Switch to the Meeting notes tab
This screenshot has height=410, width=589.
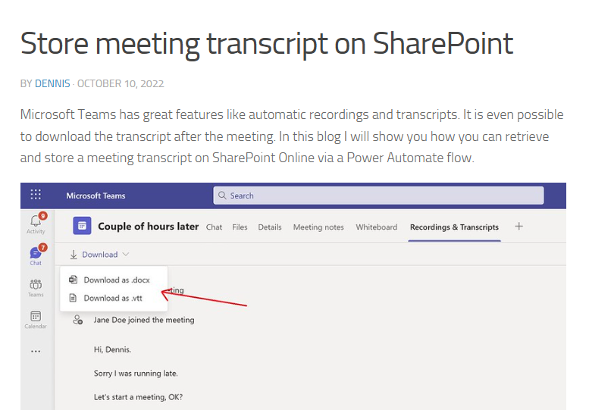click(x=318, y=227)
